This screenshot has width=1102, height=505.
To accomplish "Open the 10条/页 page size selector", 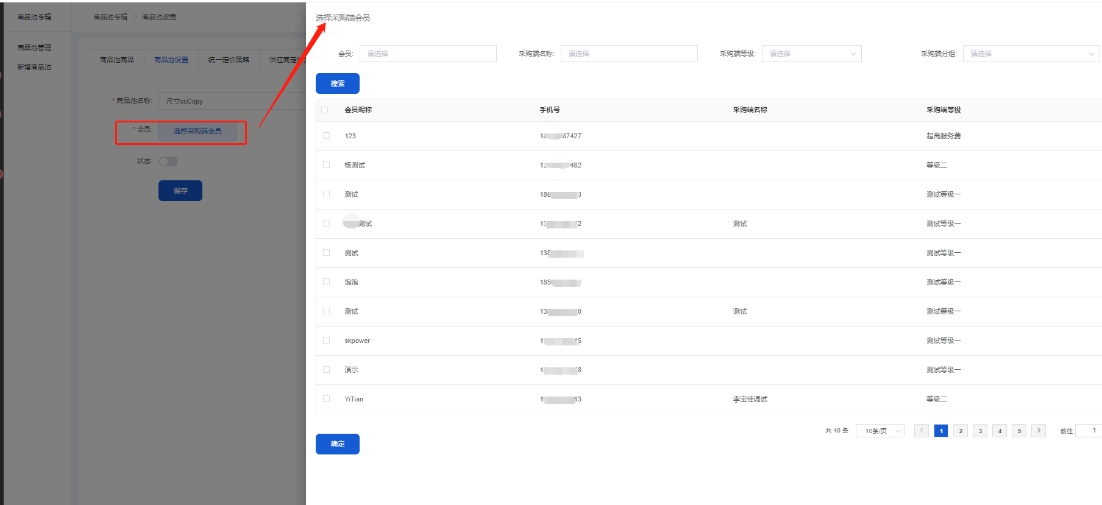I will click(880, 431).
